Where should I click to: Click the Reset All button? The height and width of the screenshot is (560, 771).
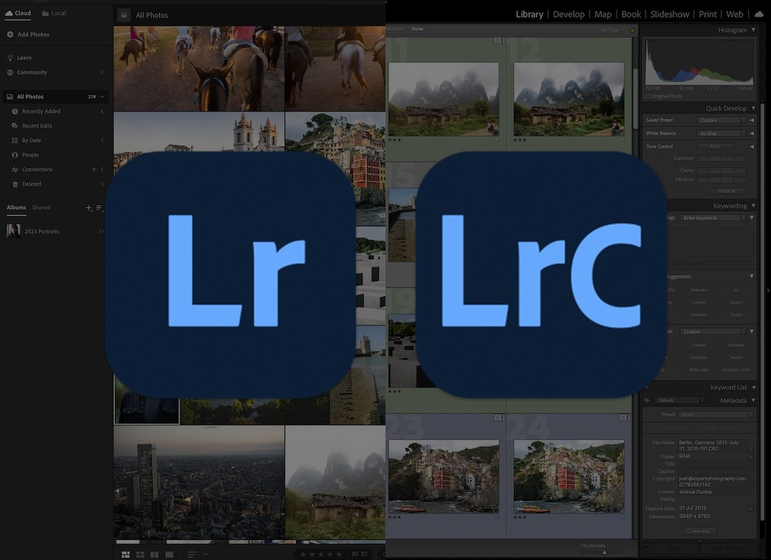click(728, 191)
